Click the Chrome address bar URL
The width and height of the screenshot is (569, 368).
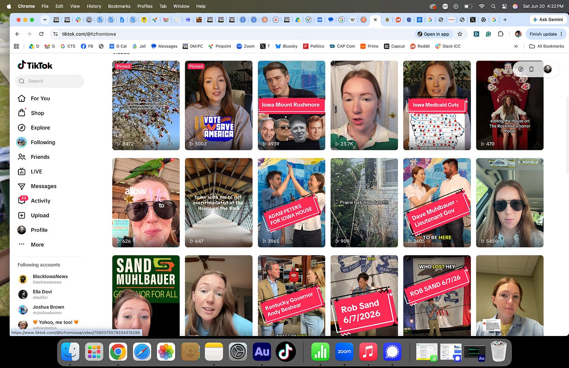(89, 34)
